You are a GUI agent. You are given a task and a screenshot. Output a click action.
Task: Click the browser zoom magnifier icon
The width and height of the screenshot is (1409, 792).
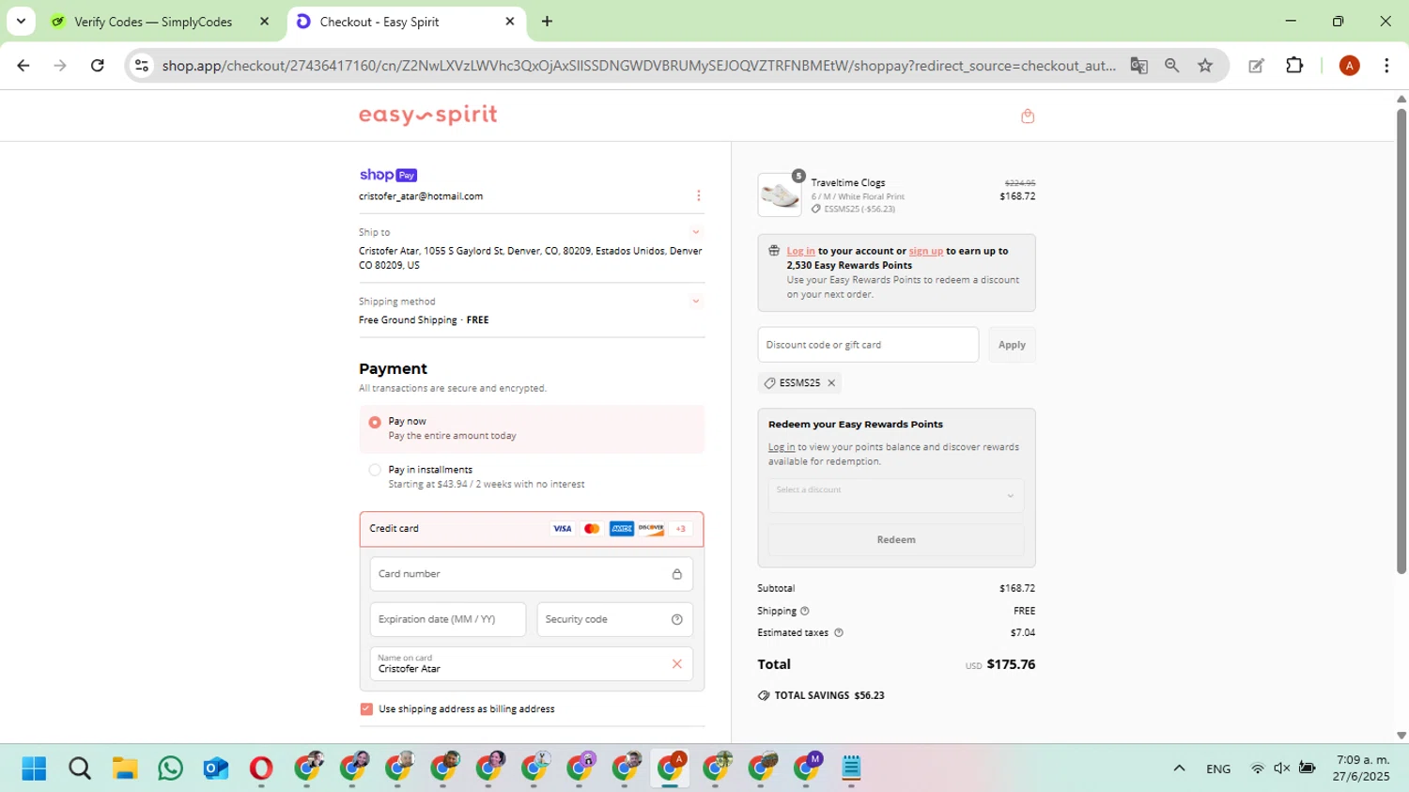coord(1171,66)
